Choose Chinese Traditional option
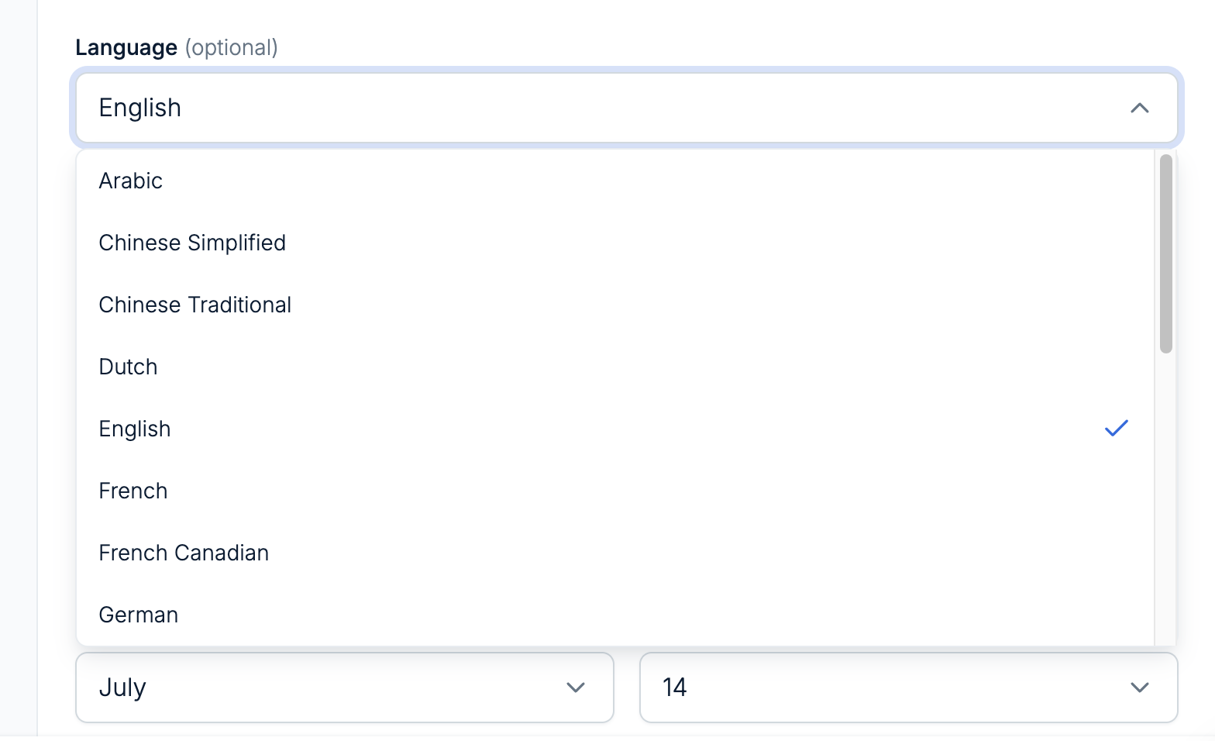1215x741 pixels. click(615, 305)
